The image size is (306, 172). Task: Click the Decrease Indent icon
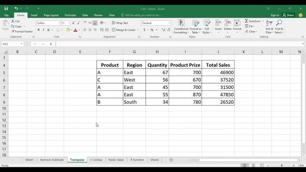click(x=102, y=30)
